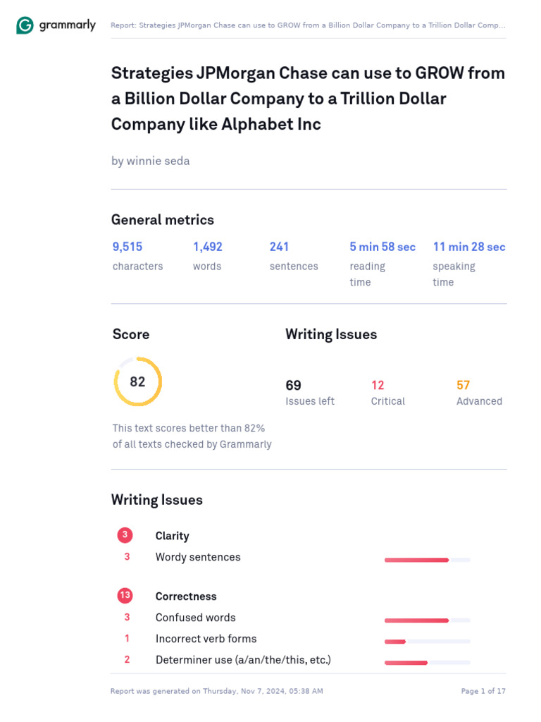Show the 12 Critical issues

pyautogui.click(x=378, y=385)
